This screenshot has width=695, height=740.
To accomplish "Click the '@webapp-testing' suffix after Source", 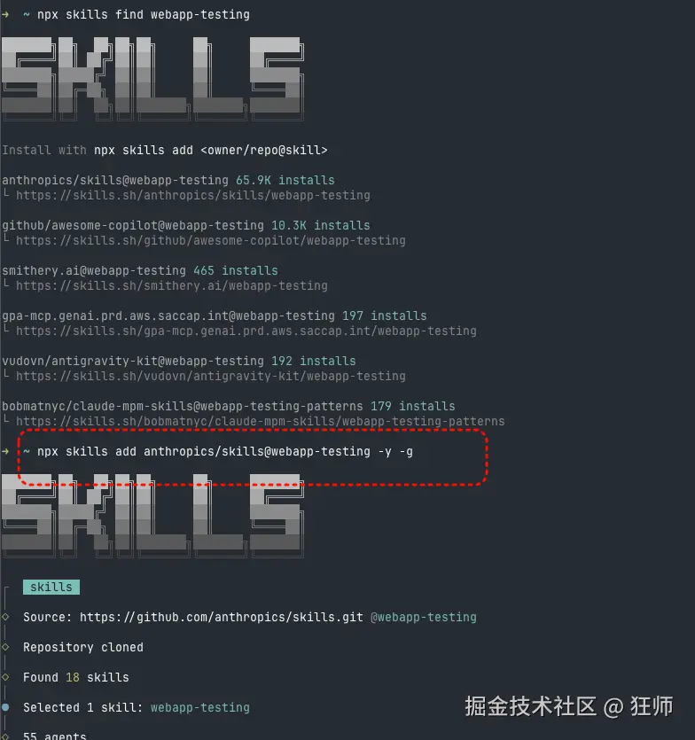I will (x=424, y=618).
